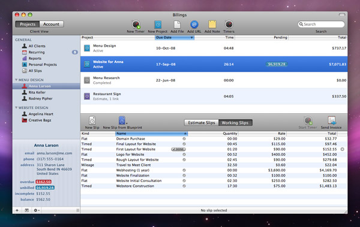360x227 pixels.
Task: Toggle status circle for Domain Purchase slip
Action: point(184,139)
